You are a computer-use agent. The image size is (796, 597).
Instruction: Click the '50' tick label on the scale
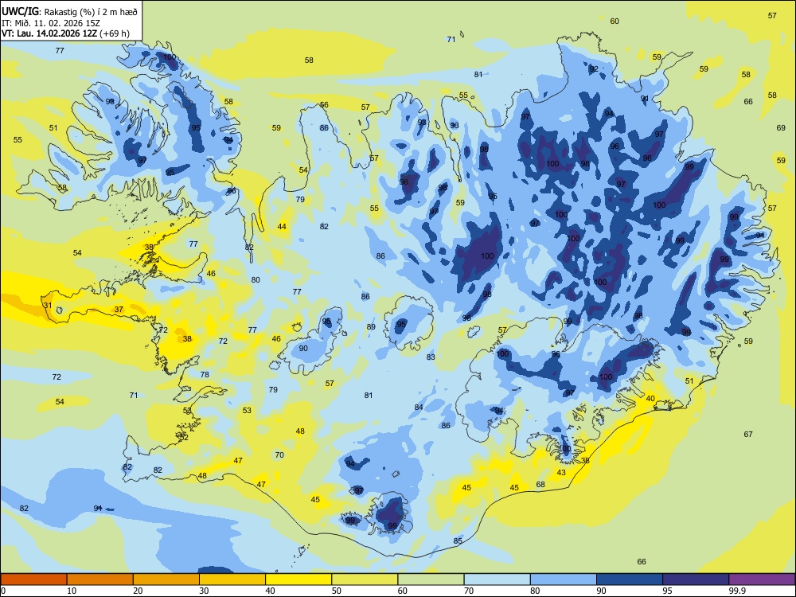click(x=337, y=591)
